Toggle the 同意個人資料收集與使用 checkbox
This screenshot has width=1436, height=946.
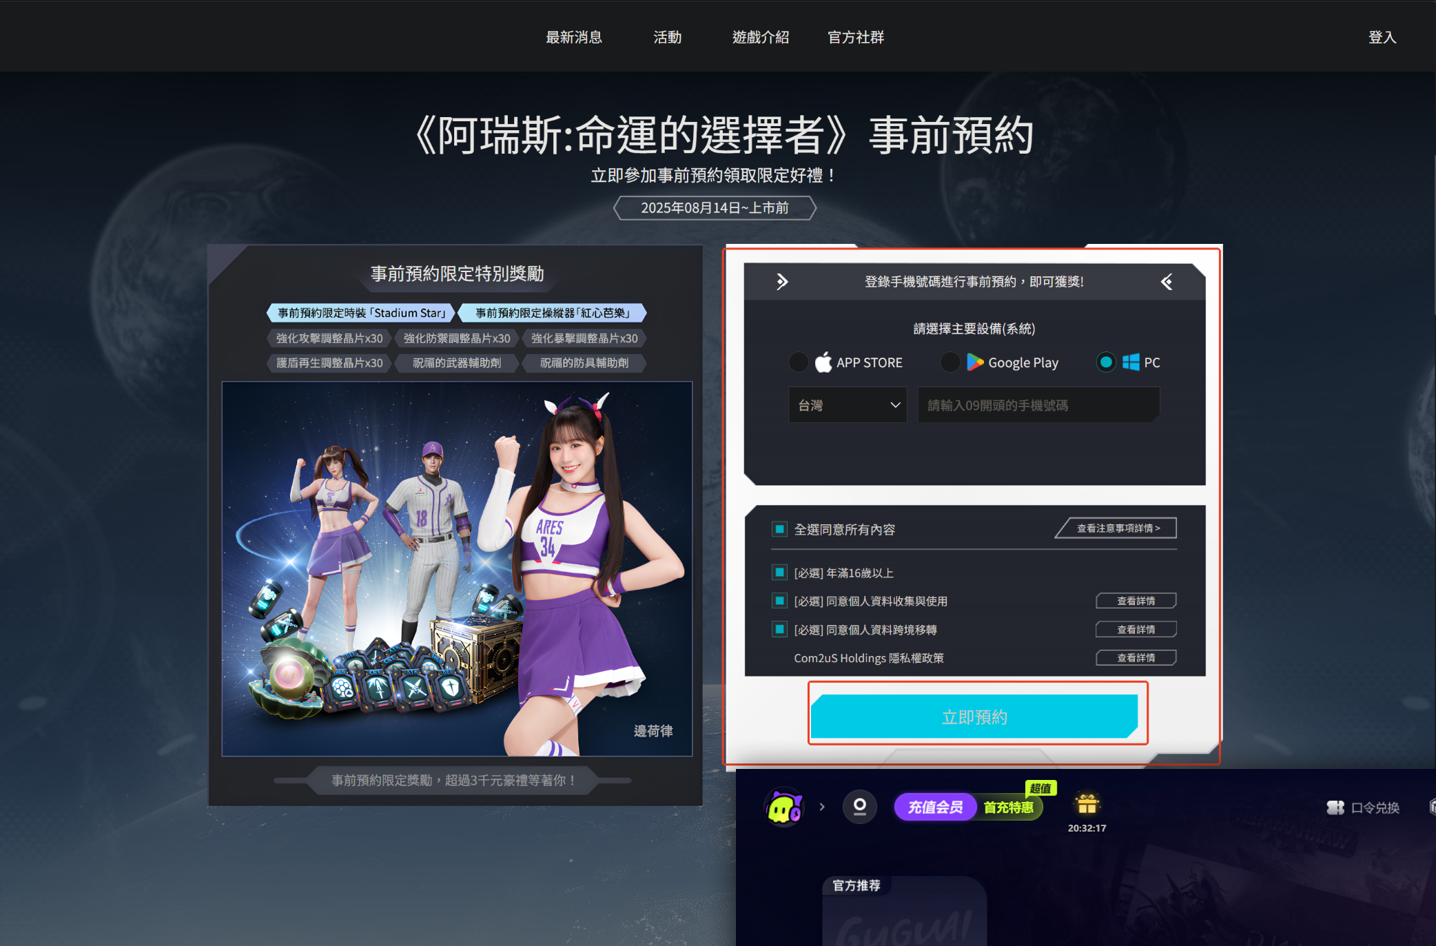click(779, 601)
